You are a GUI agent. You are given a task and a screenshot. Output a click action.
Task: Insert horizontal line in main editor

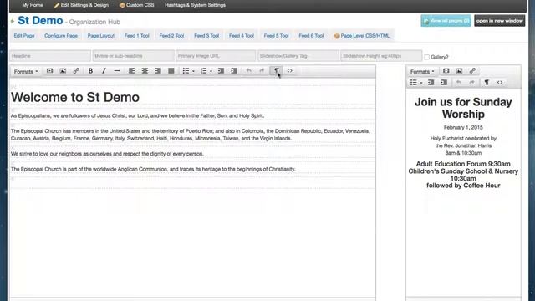tap(117, 71)
